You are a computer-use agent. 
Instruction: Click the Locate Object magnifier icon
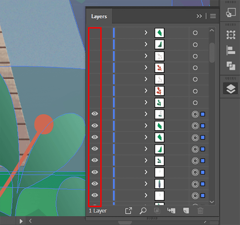pyautogui.click(x=143, y=210)
